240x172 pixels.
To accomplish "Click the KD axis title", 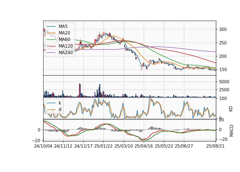I will pyautogui.click(x=231, y=109).
